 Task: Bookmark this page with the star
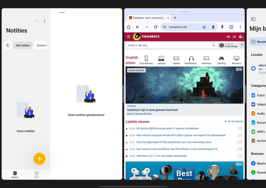(204, 27)
